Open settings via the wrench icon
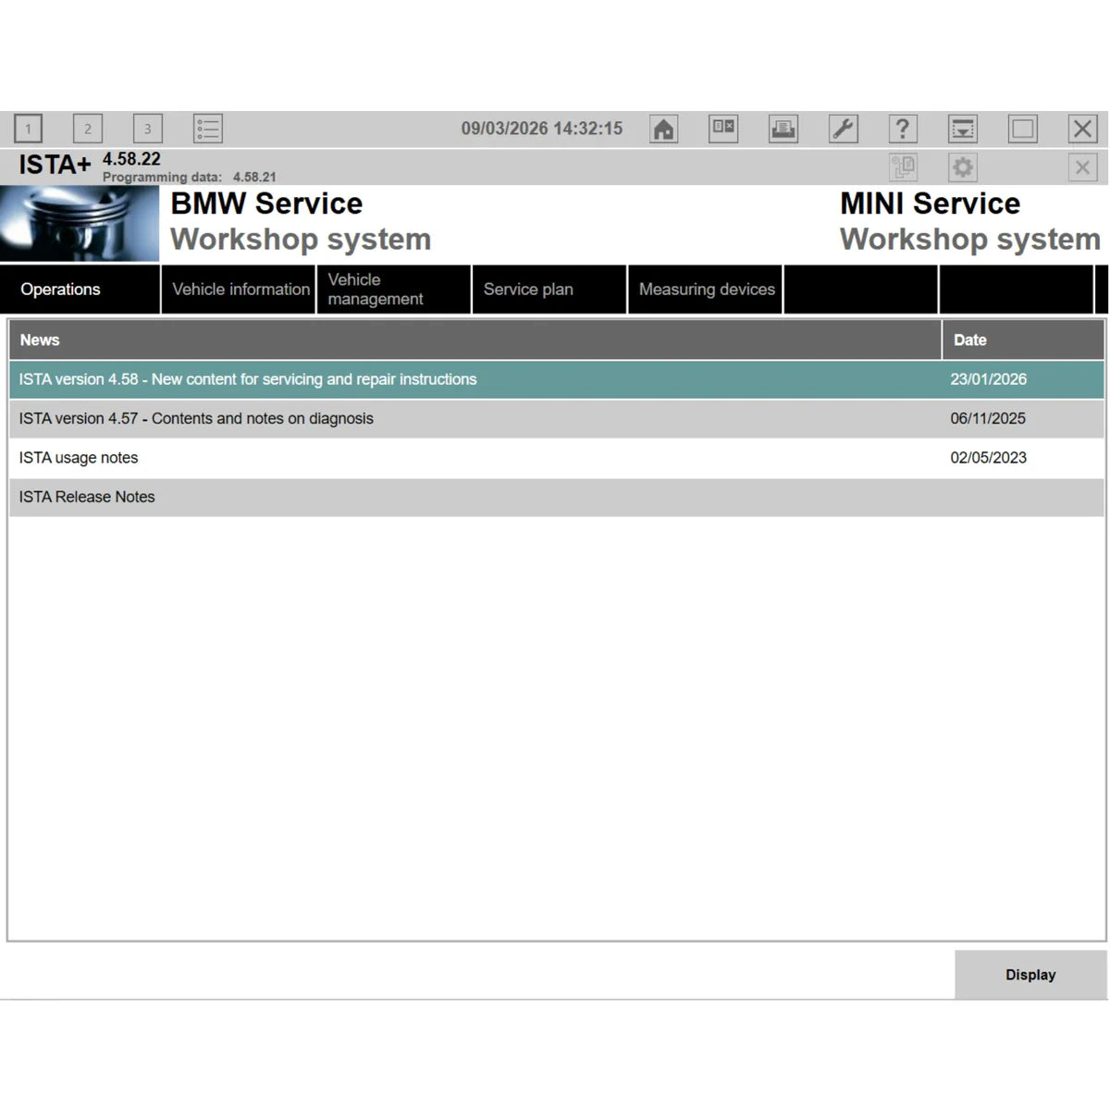The height and width of the screenshot is (1110, 1110). [x=843, y=129]
